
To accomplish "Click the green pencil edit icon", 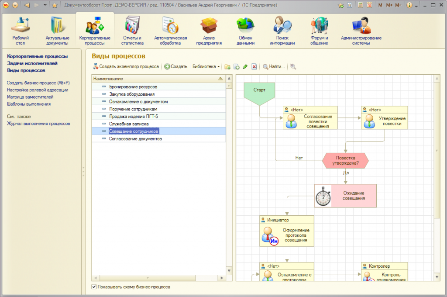I will click(x=245, y=67).
